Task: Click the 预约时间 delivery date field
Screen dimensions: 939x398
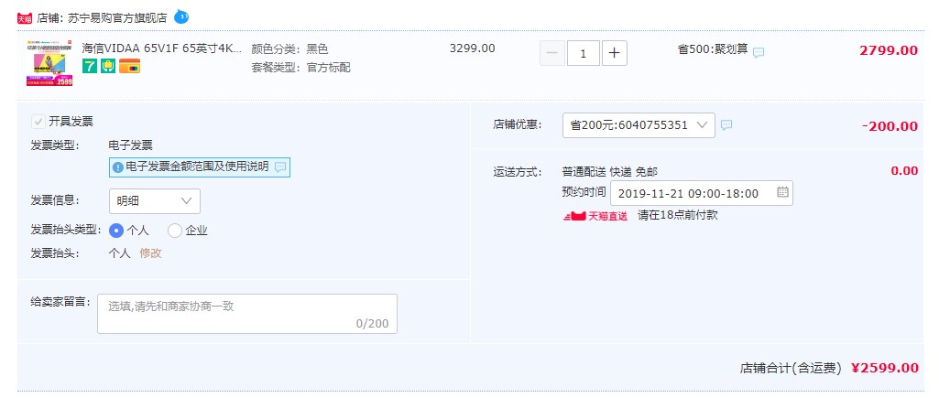Action: point(702,193)
